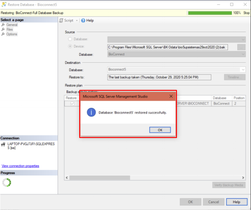Click the spinning progress indicator icon
This screenshot has height=210, width=251.
coord(7,182)
